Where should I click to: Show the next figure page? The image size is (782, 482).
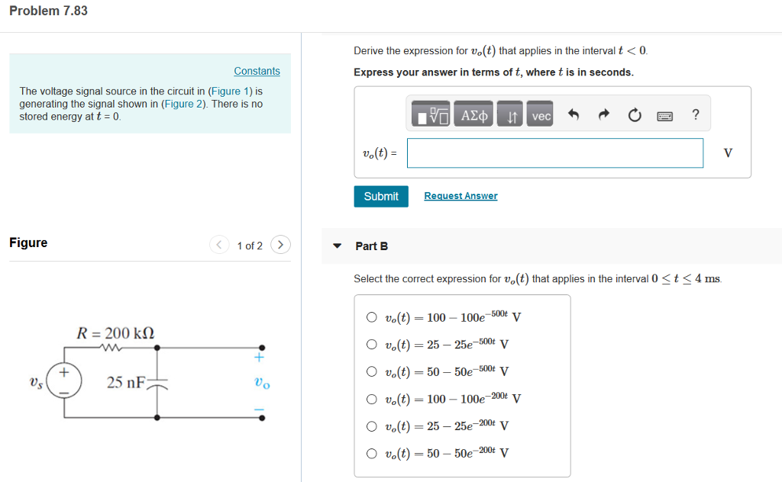[x=280, y=246]
